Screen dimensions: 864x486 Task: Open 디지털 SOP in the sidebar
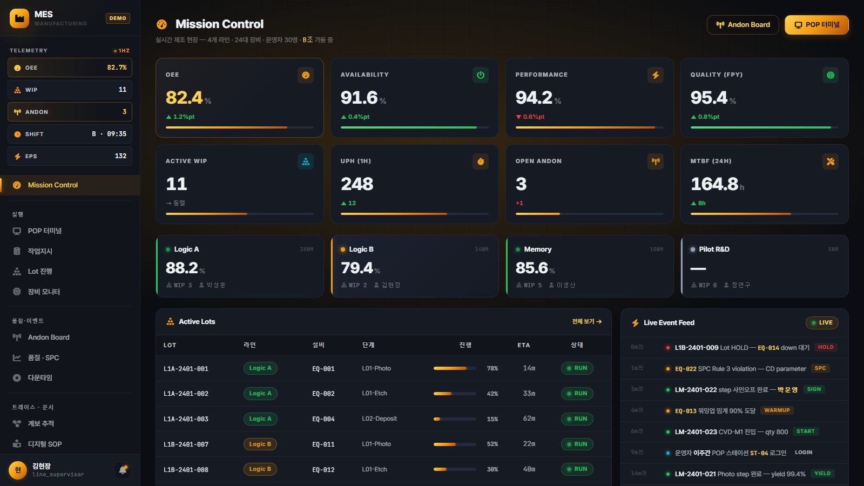[70, 444]
